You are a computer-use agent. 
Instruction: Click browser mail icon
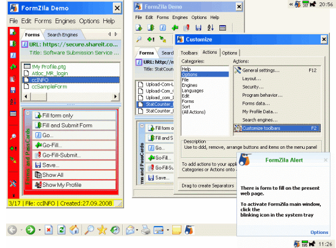[x=130, y=230]
